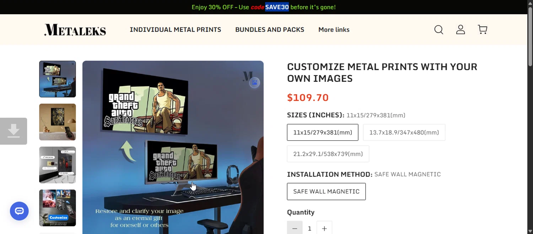Screen dimensions: 533x234
Task: Open the More links menu
Action: [334, 30]
